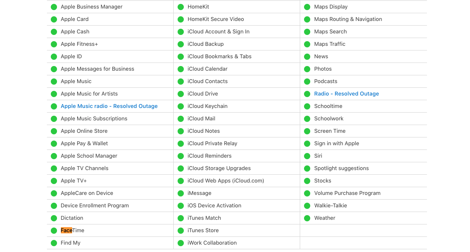This screenshot has width=470, height=252.
Task: Click the green dot next to Photos
Action: 307,69
